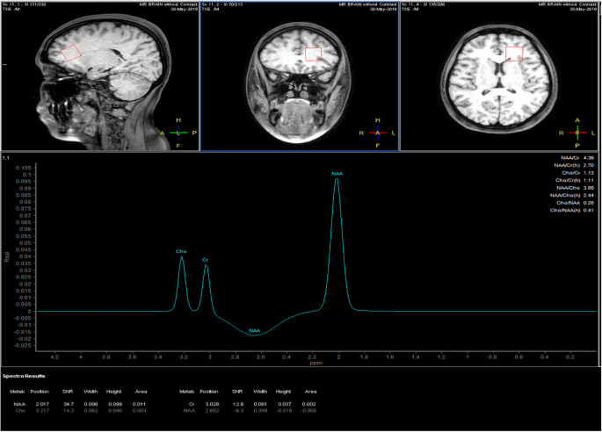Screen dimensions: 602x432
Task: Click the NAA position value 2.017
Action: point(42,404)
